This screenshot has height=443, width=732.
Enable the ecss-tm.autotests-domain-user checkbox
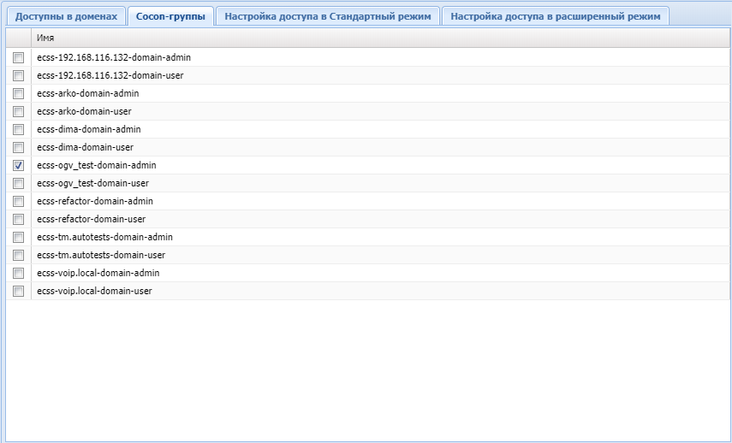[x=18, y=255]
